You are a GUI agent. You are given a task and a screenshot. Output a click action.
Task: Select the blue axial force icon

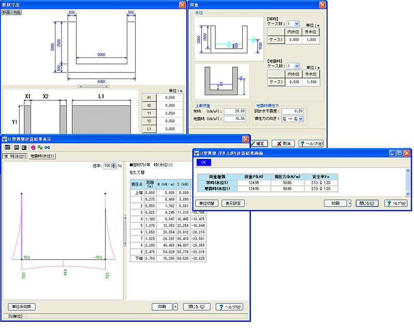(x=47, y=147)
